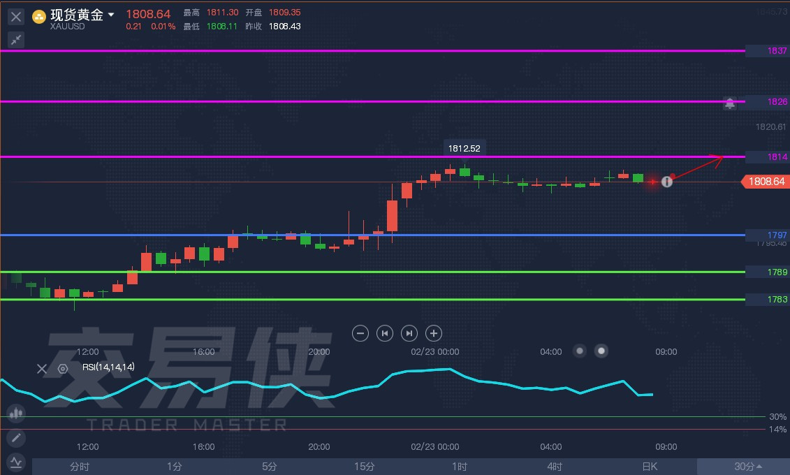Image resolution: width=790 pixels, height=475 pixels.
Task: Click the darker gray dot near 04:00
Action: (x=580, y=351)
